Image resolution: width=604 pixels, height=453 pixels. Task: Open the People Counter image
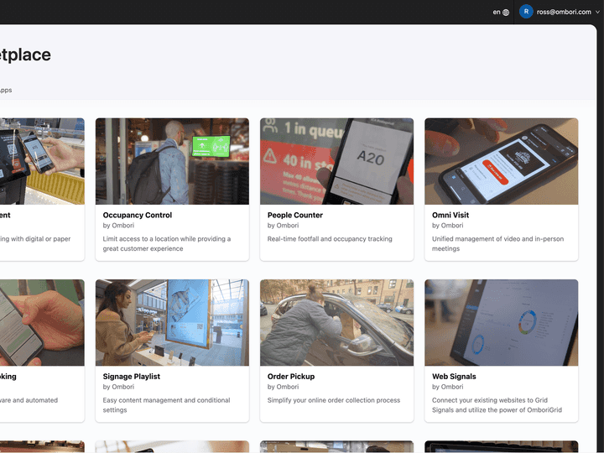pyautogui.click(x=336, y=161)
